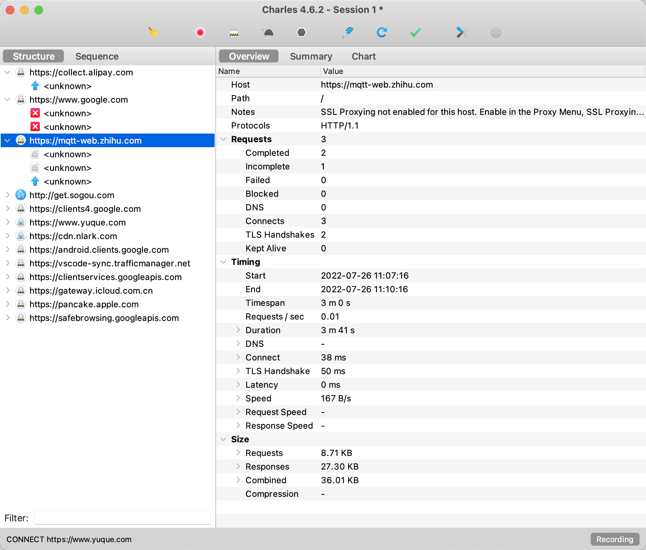Select the https://cdn.nlark.com host
This screenshot has height=550, width=646.
coord(73,236)
